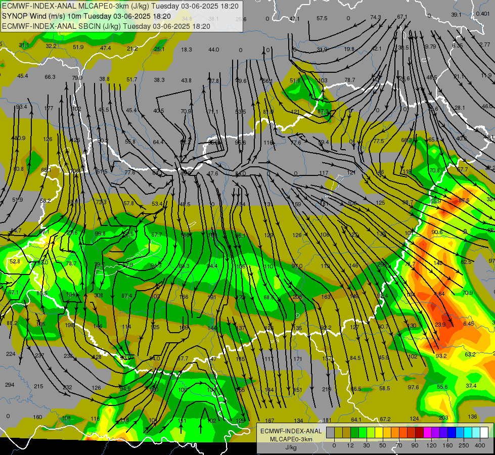495x455 pixels.
Task: Click the '232' grid value
Action: click(x=67, y=387)
